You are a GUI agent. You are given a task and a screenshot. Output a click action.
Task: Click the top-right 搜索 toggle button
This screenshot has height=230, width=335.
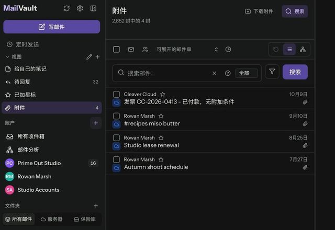tap(295, 11)
